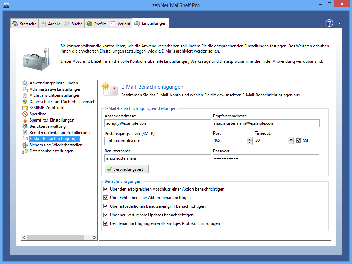The width and height of the screenshot is (352, 264).
Task: Open Datenbankeinstellungen entry
Action: [x=52, y=151]
